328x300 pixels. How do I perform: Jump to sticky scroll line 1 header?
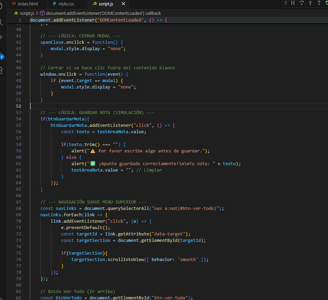(98, 20)
